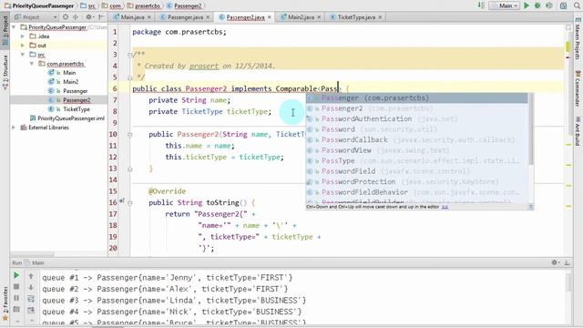Collapse the com.prasertcbs package
Image resolution: width=583 pixels, height=328 pixels.
[32, 64]
